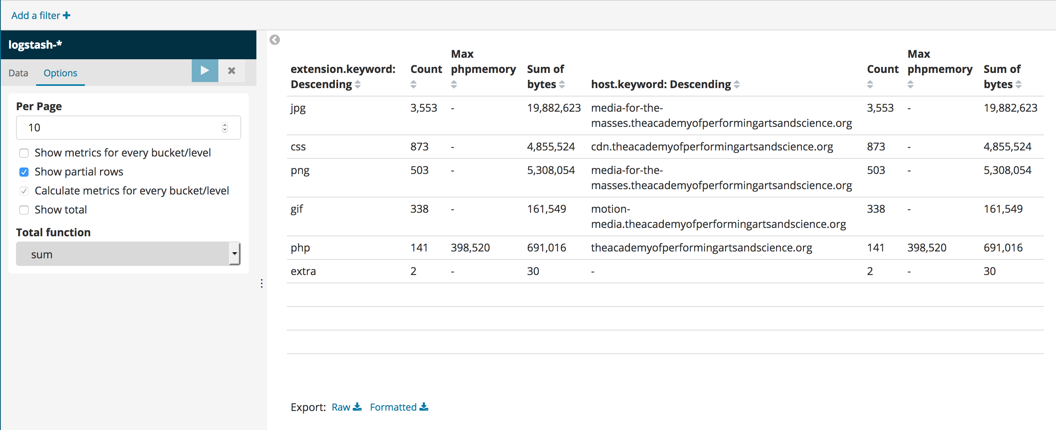1056x430 pixels.
Task: Increase Per Page using the stepper arrows
Action: coord(225,125)
